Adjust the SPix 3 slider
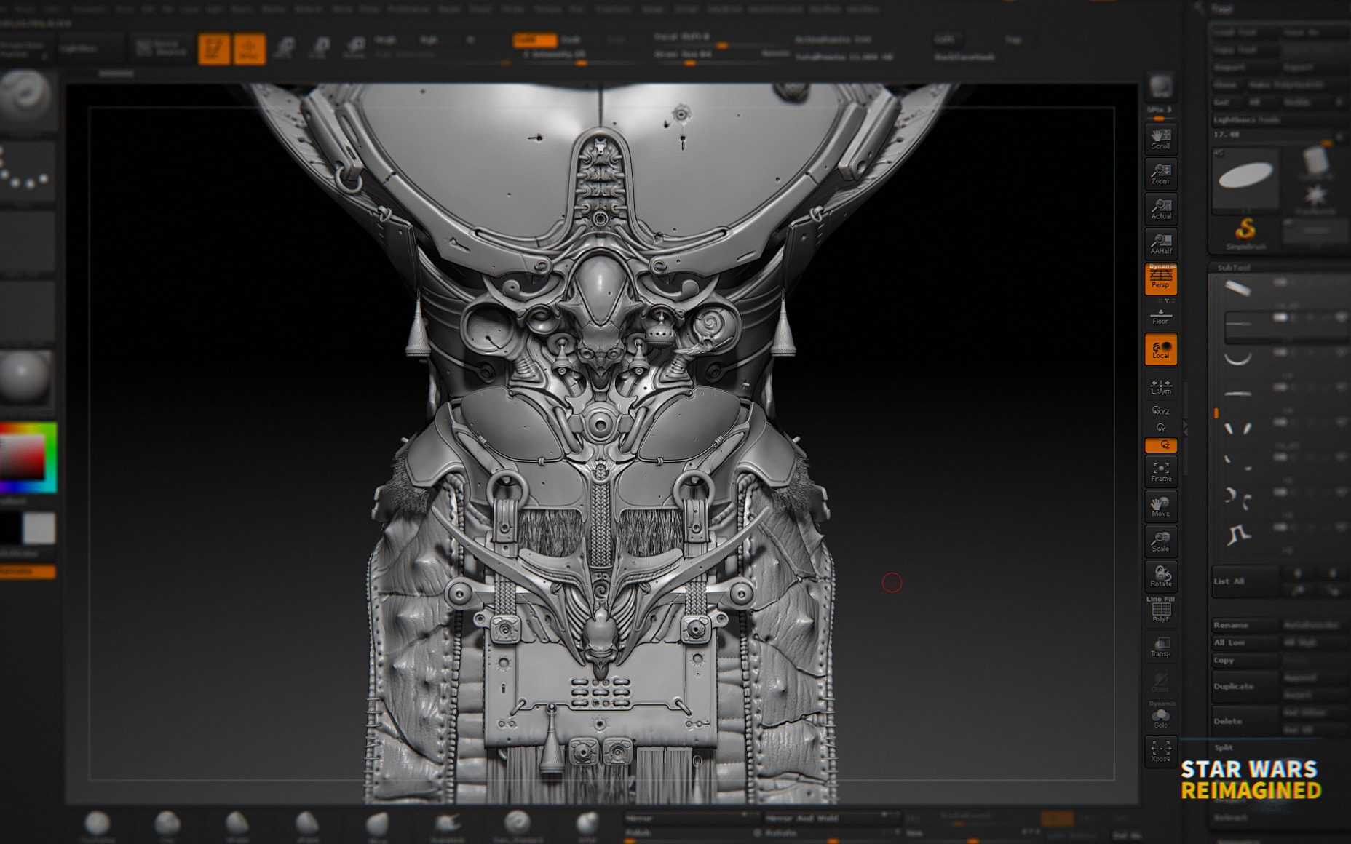Screen dimensions: 1351x844 (1160, 114)
